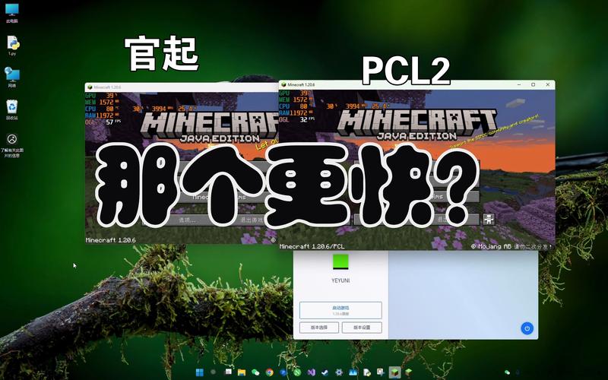Open Task View from the taskbar

(228, 372)
